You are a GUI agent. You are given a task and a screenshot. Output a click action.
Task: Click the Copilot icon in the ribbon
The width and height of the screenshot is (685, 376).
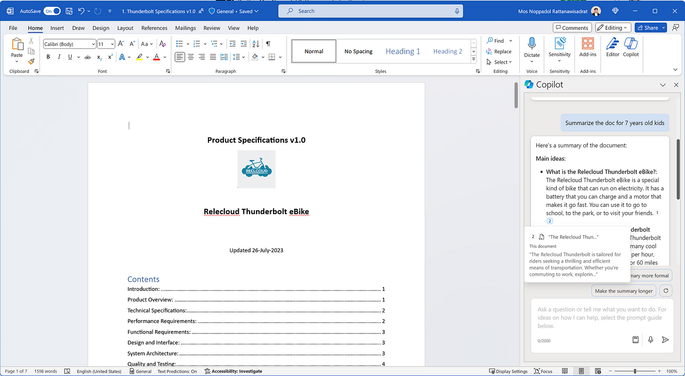tap(631, 44)
